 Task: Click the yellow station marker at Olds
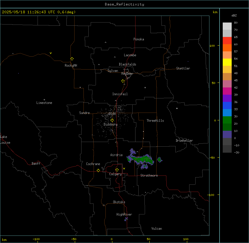112,120
